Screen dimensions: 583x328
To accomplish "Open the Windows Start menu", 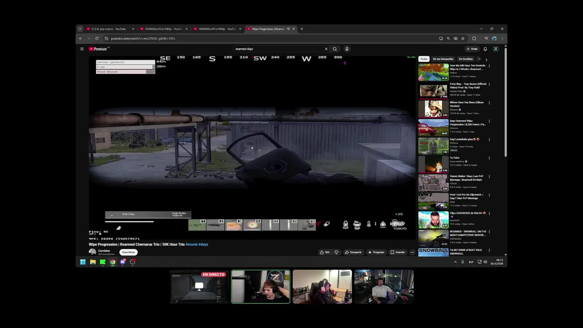I will coord(83,262).
